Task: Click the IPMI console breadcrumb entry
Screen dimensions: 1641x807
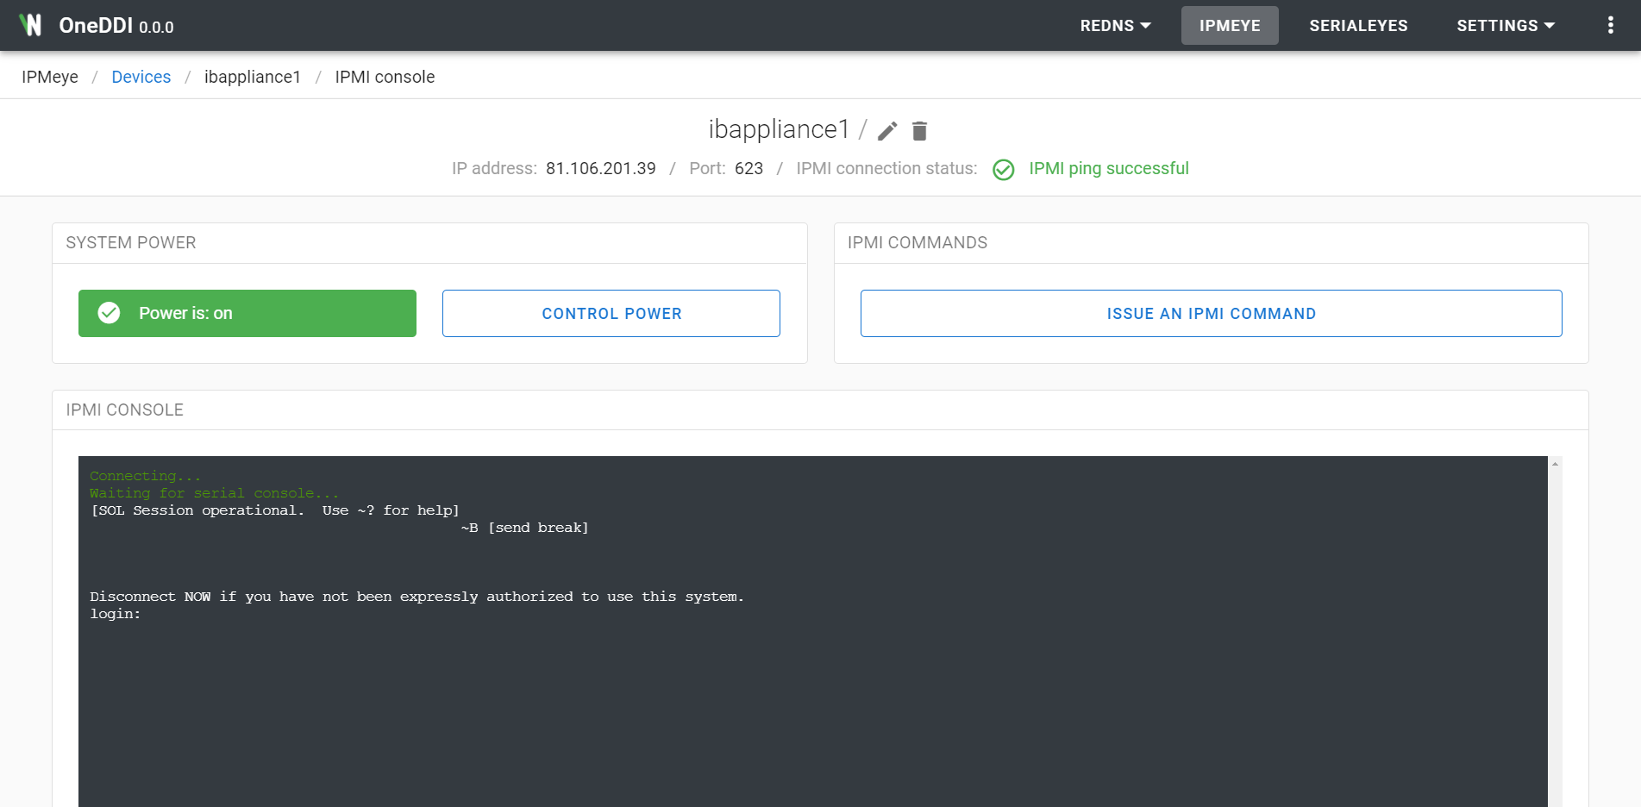Action: 385,77
